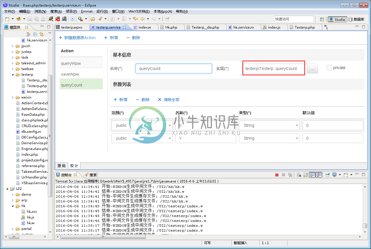The height and width of the screenshot is (249, 371).
Task: Expand the weixin folder
Action: coord(13,97)
